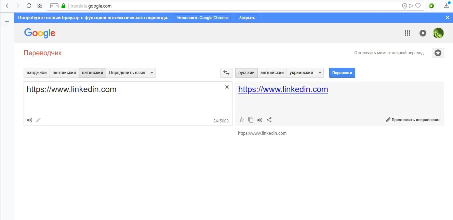Viewport: 453px width, 220px height.
Task: Open the Google account avatar
Action: point(438,33)
